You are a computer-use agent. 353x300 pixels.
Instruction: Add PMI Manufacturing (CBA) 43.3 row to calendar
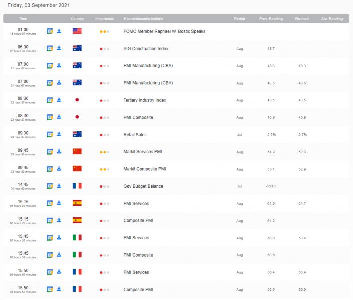50,65
